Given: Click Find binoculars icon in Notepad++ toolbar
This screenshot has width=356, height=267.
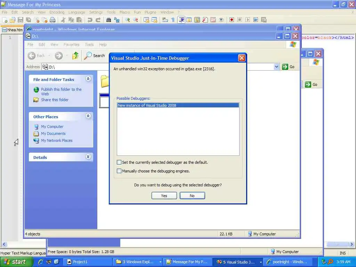Looking at the screenshot, I should [108, 20].
